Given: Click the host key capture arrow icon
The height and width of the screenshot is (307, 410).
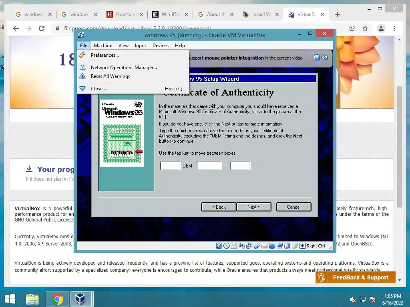Looking at the screenshot, I should 302,246.
